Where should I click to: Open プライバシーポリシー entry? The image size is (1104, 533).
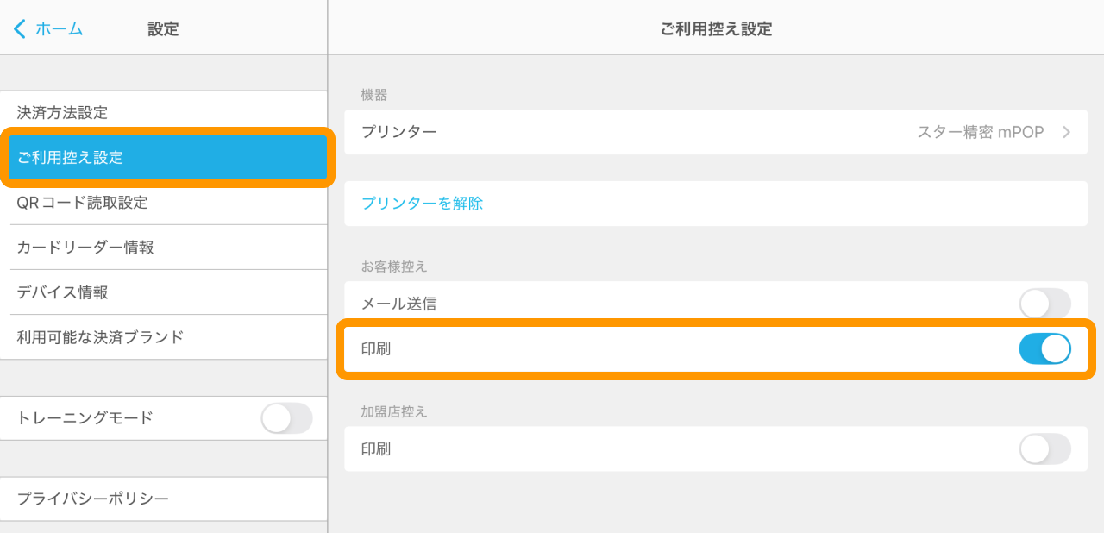point(92,499)
